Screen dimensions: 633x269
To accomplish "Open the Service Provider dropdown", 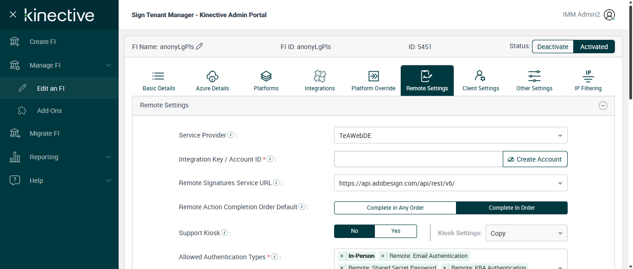I will pyautogui.click(x=450, y=136).
